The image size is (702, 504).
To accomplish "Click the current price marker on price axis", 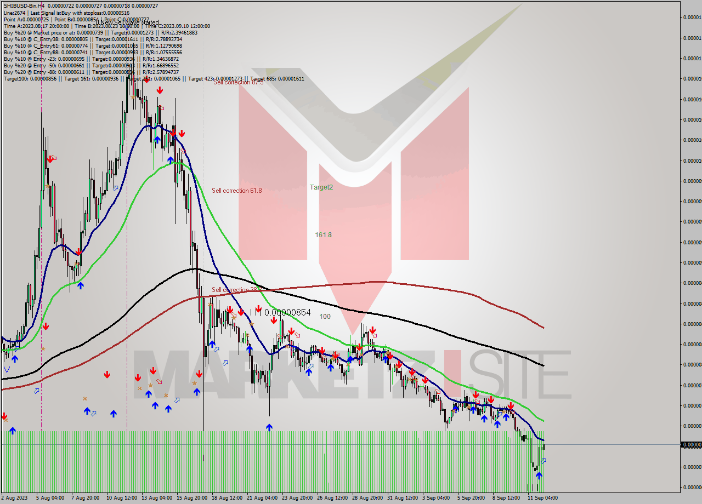I will (x=691, y=445).
